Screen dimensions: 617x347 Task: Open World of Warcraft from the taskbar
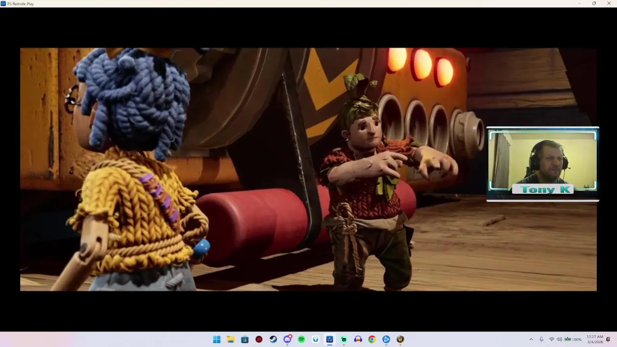pos(400,339)
